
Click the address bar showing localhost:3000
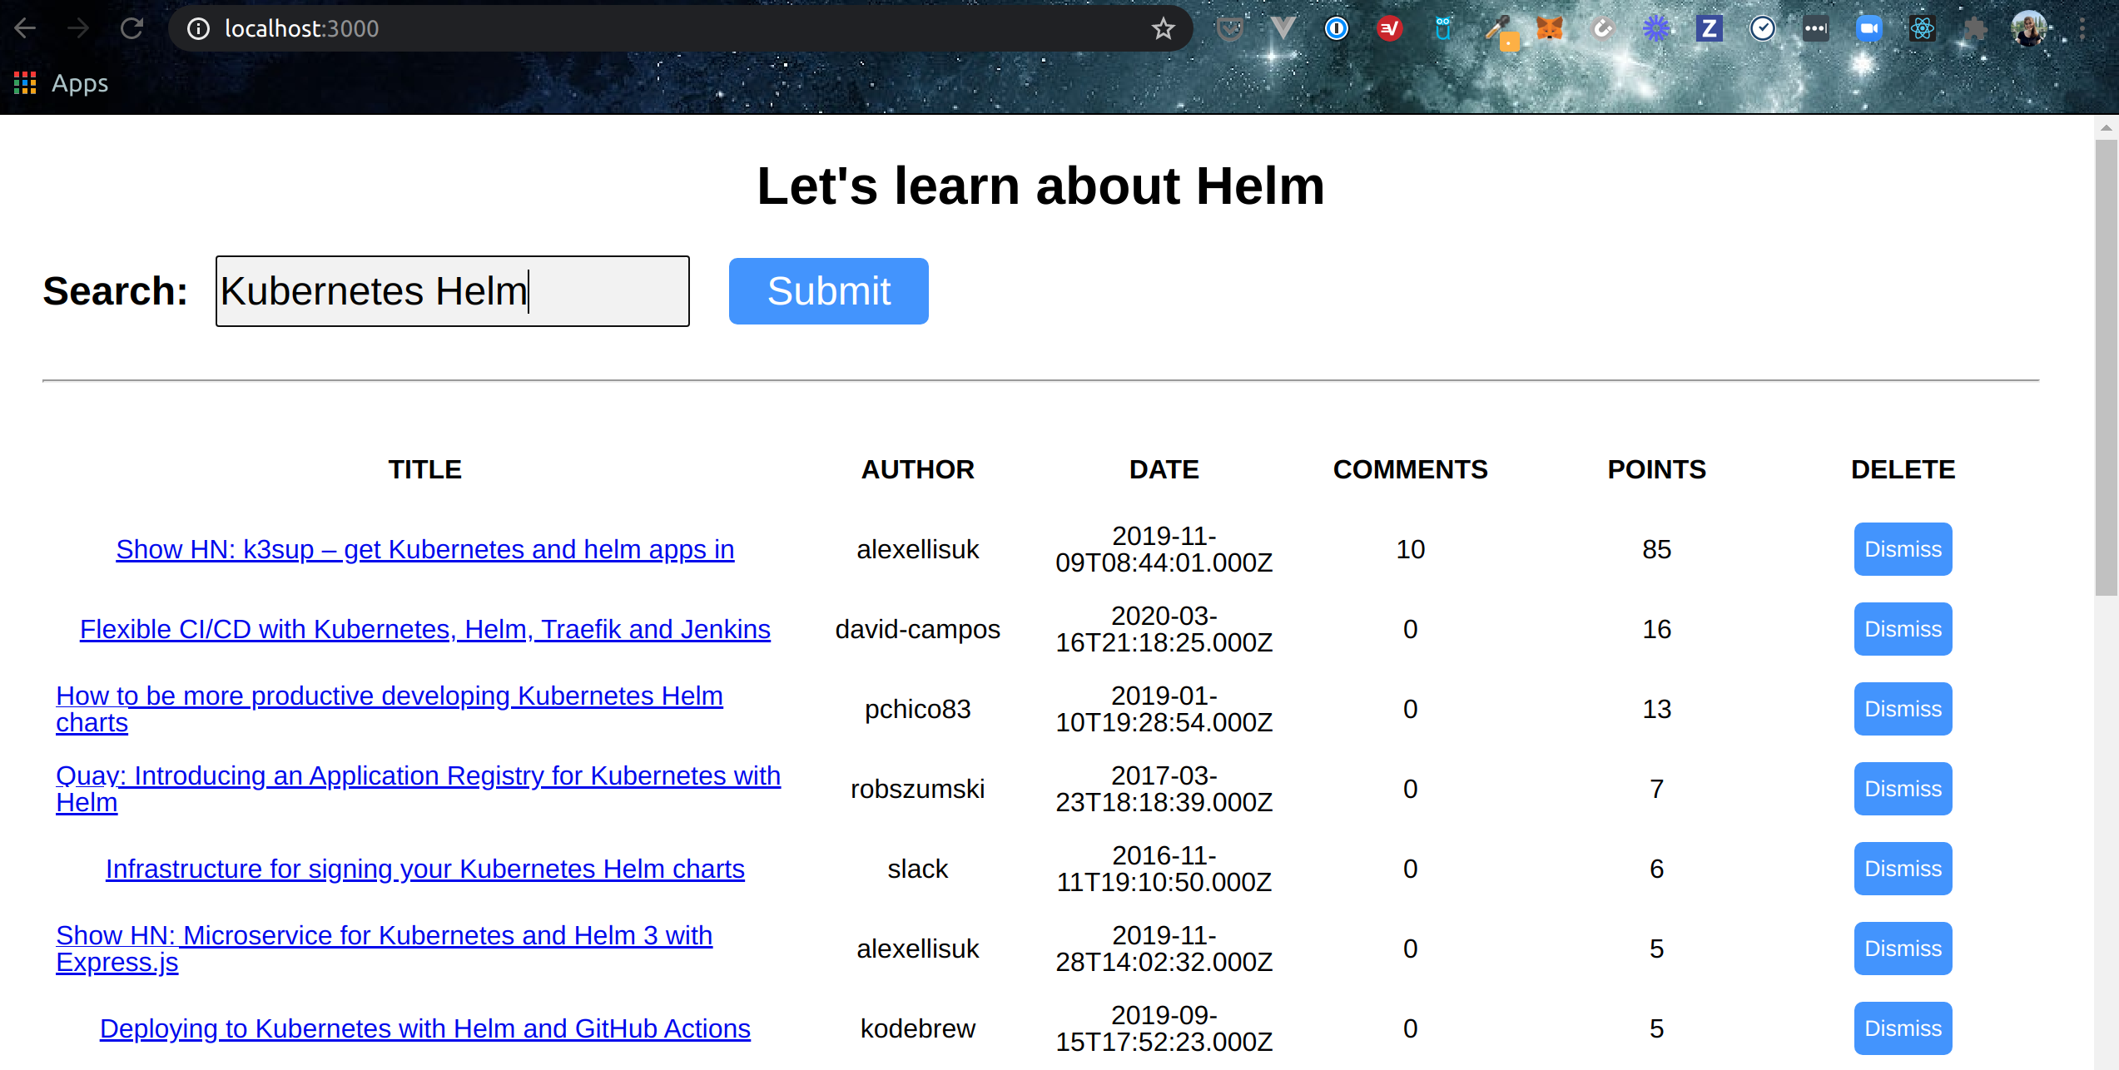681,28
